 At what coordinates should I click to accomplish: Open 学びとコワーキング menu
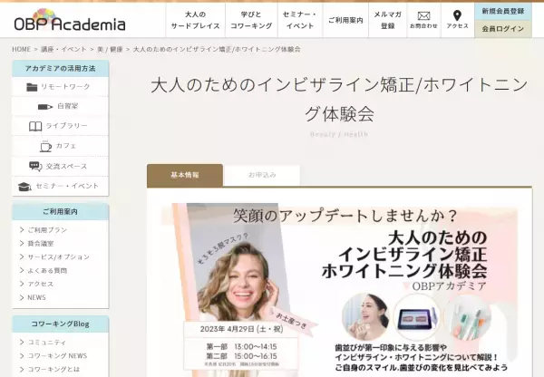point(251,20)
